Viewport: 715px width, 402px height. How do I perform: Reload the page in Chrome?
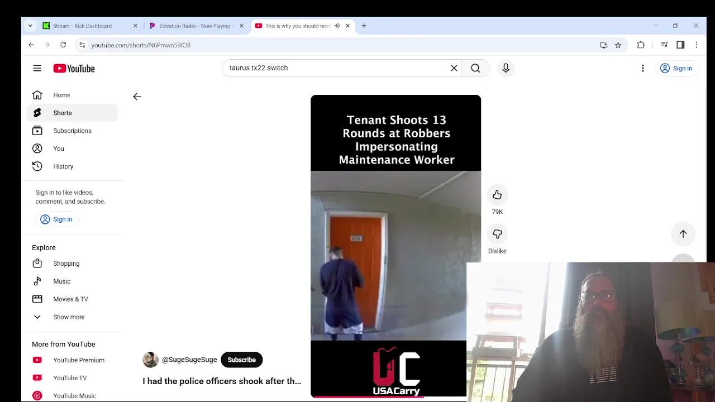63,45
